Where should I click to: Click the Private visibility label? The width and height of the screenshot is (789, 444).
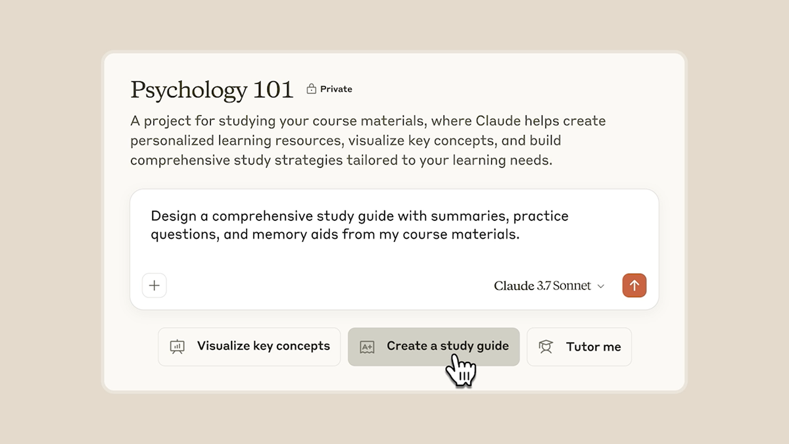[x=336, y=89]
